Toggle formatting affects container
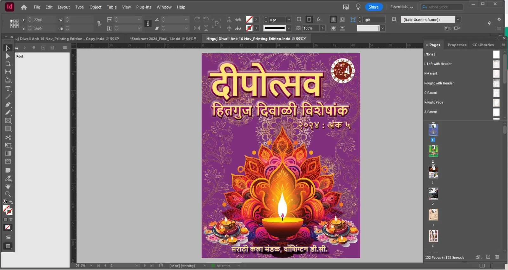 click(5, 219)
